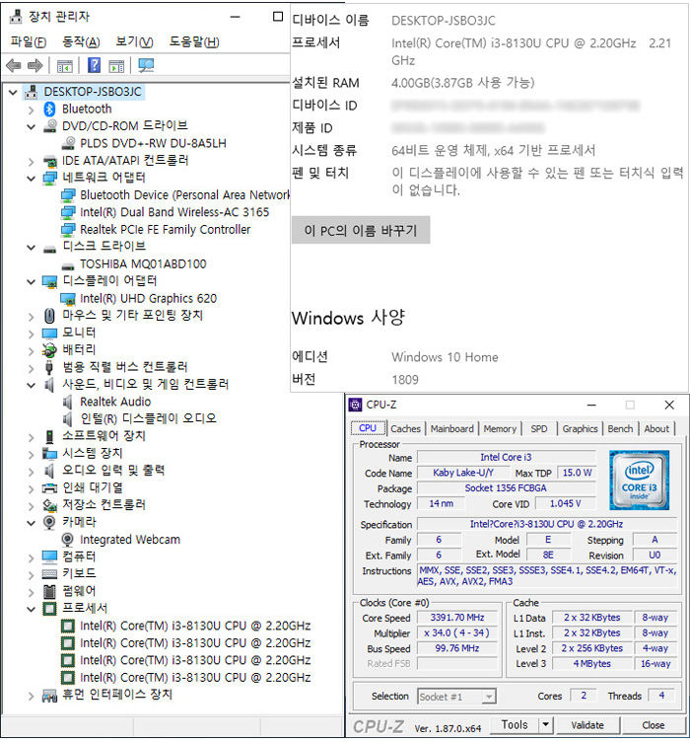690x742 pixels.
Task: Switch to the Memory tab in CPU-Z
Action: (x=500, y=429)
